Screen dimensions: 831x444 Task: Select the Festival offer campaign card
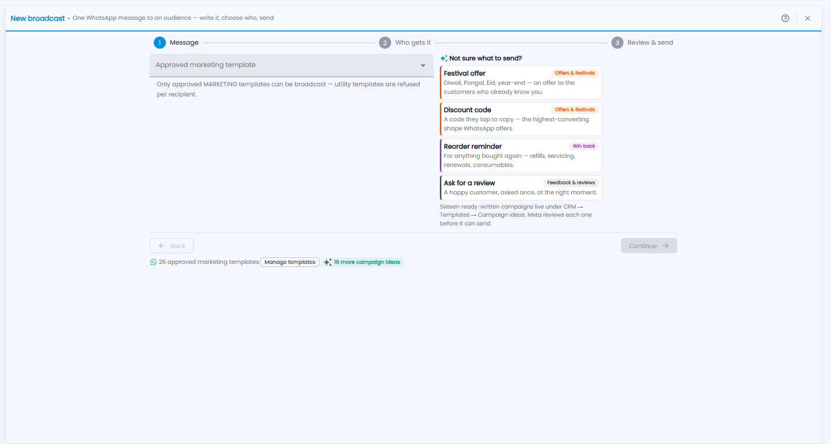tap(521, 82)
